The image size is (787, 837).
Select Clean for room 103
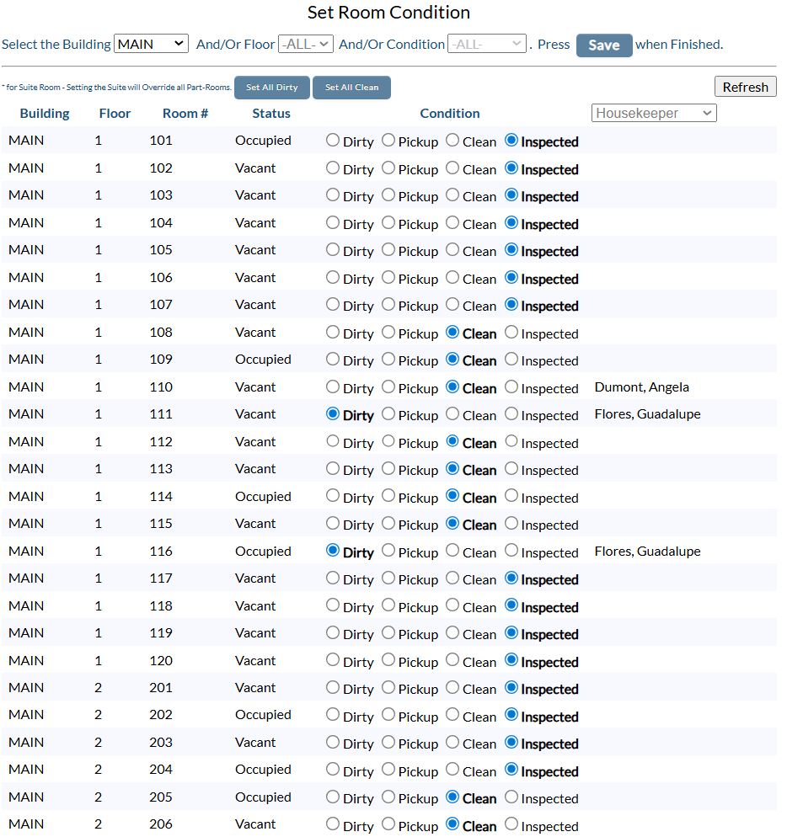pos(452,195)
